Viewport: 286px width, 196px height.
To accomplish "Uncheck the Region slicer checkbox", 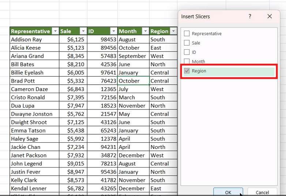I will [x=187, y=70].
